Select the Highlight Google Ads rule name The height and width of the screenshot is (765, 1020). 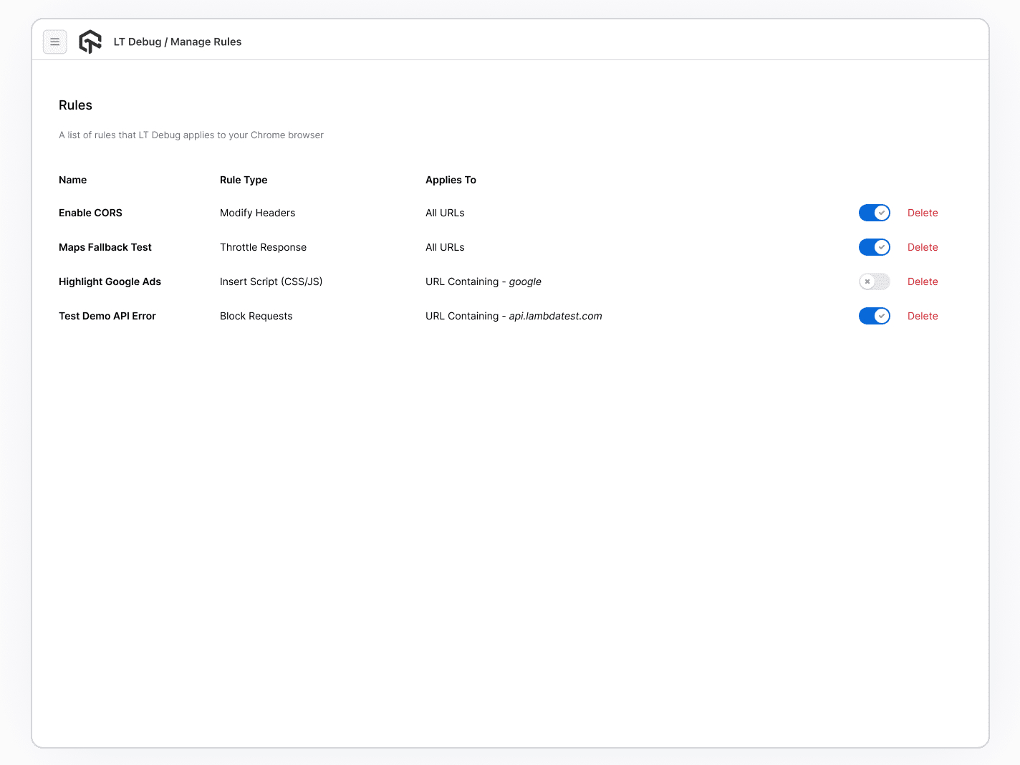pyautogui.click(x=110, y=282)
